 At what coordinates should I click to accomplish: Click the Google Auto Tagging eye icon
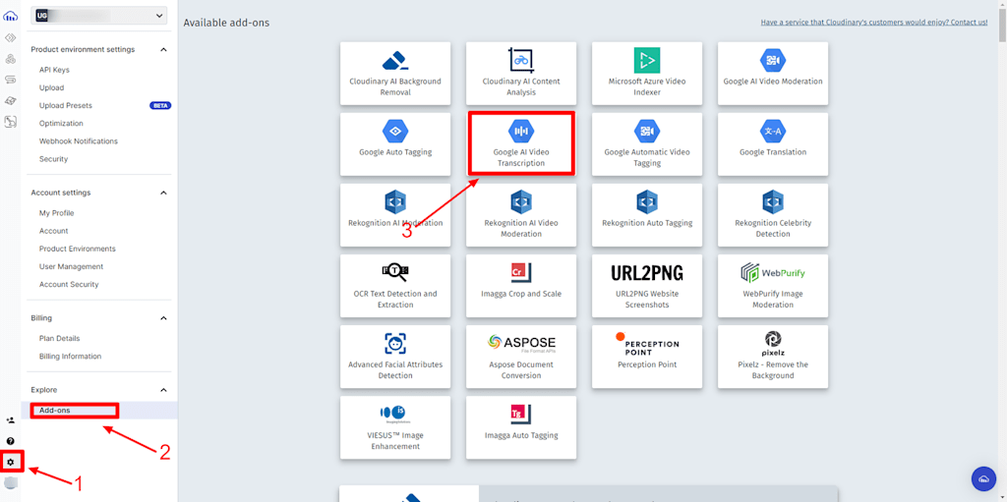tap(395, 131)
